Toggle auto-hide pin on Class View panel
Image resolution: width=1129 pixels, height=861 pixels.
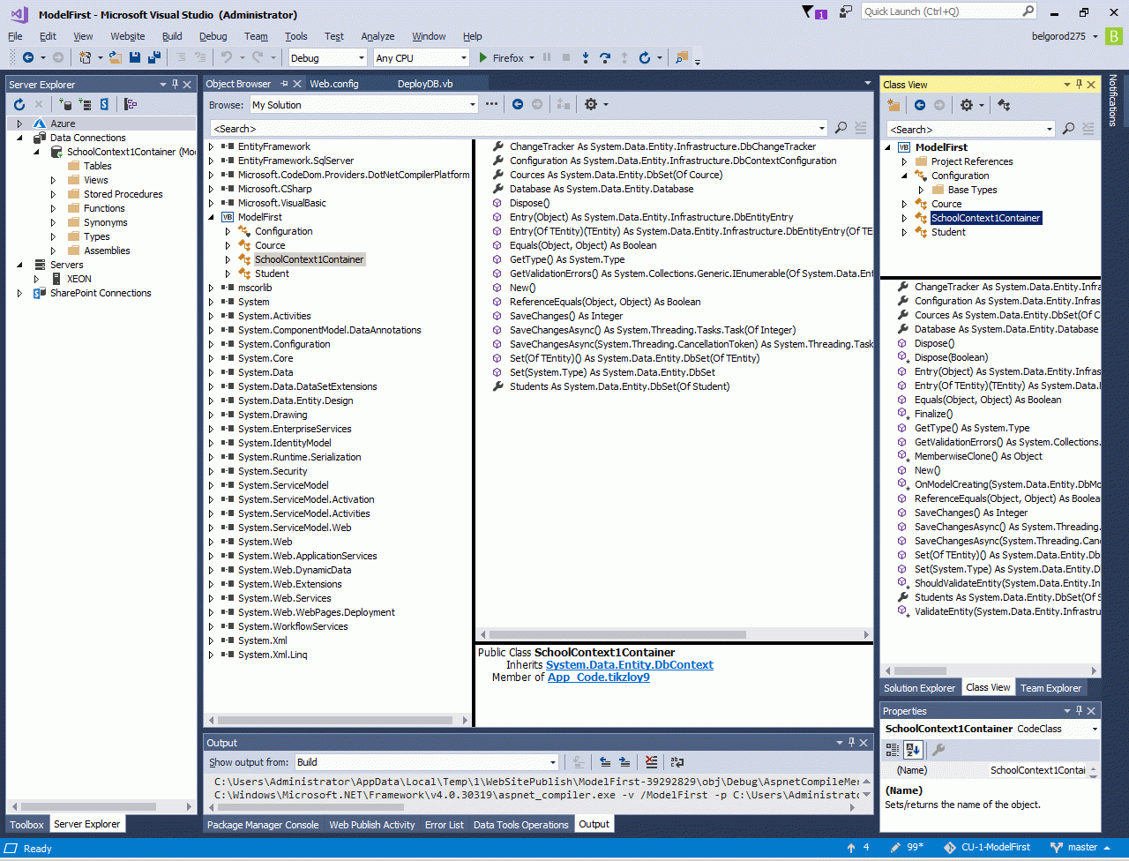(x=1079, y=84)
